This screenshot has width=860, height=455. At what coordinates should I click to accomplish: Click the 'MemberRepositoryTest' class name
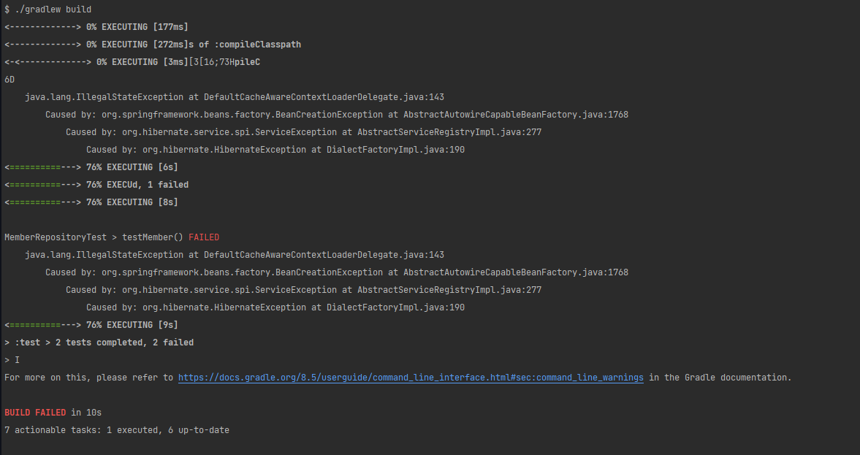[x=56, y=237]
